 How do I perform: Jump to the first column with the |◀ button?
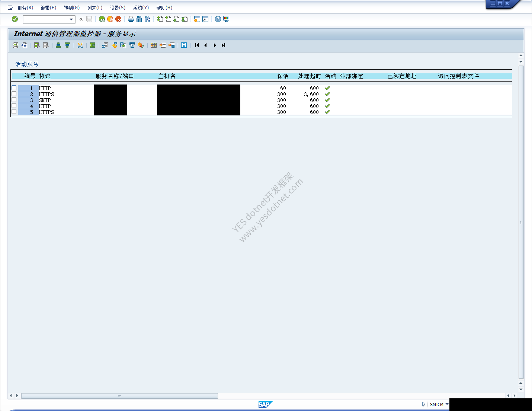[x=197, y=45]
